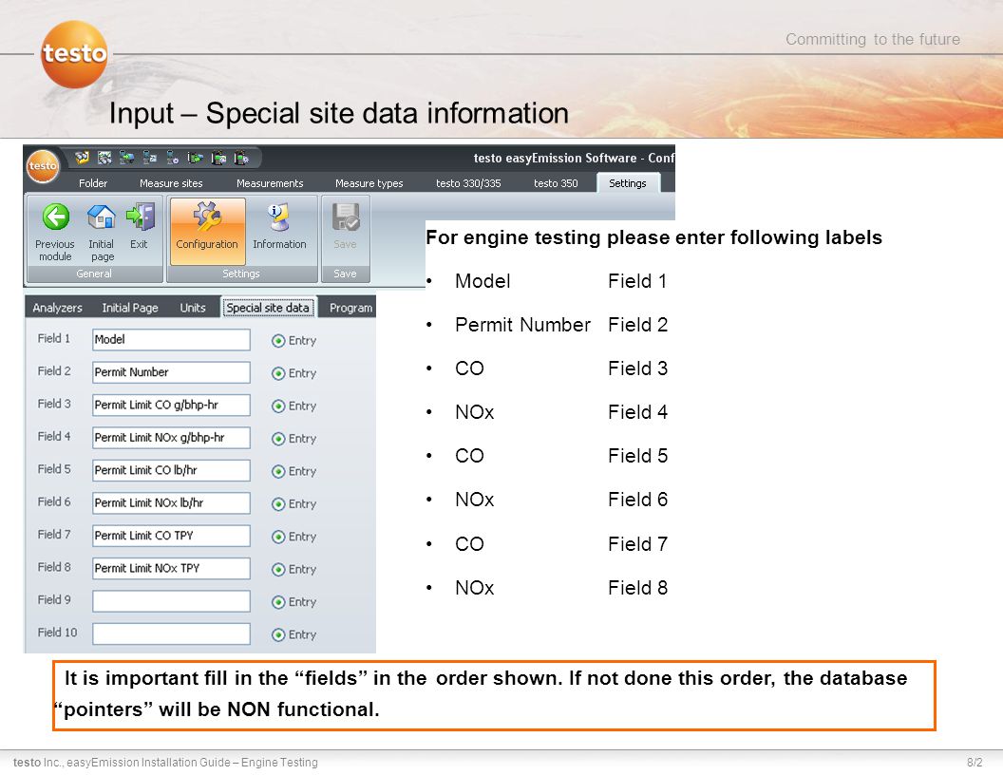This screenshot has height=775, width=1003.
Task: Select Entry radio for Field 4
Action: pos(277,439)
